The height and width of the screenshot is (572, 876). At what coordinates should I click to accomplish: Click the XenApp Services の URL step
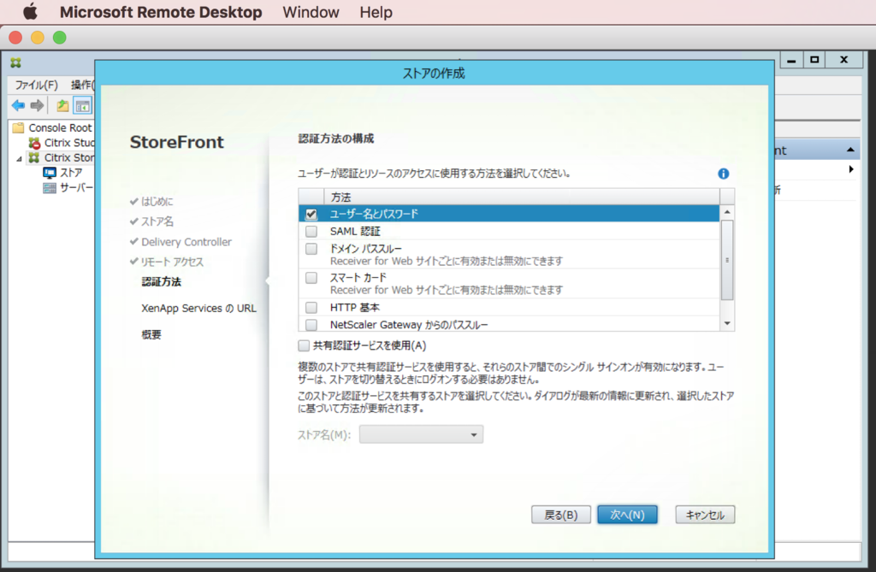point(198,309)
